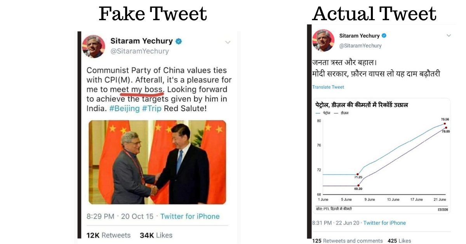Viewport: 466px width, 244px height.
Task: Open the #Beijing hashtag
Action: 124,108
